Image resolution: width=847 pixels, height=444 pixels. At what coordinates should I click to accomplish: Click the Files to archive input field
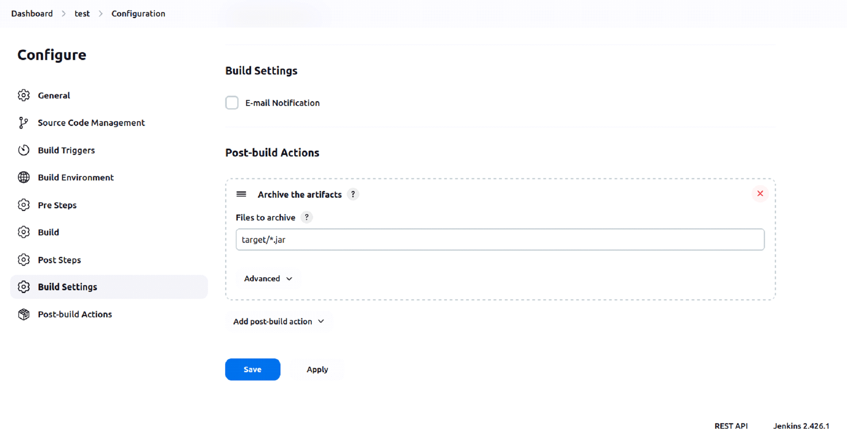click(500, 240)
